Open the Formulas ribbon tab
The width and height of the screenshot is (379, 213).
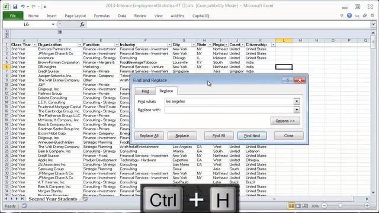click(102, 16)
